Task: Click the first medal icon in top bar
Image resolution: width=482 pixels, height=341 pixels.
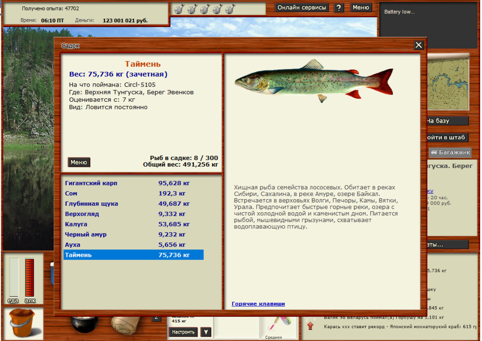Action: (178, 9)
